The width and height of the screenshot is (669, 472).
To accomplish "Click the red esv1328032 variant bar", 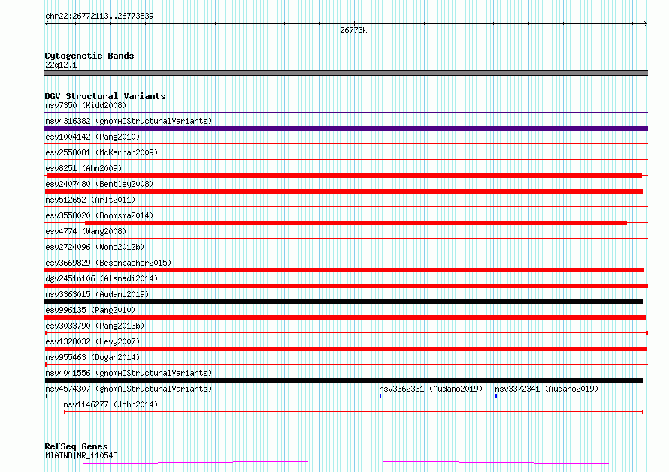I will (346, 349).
